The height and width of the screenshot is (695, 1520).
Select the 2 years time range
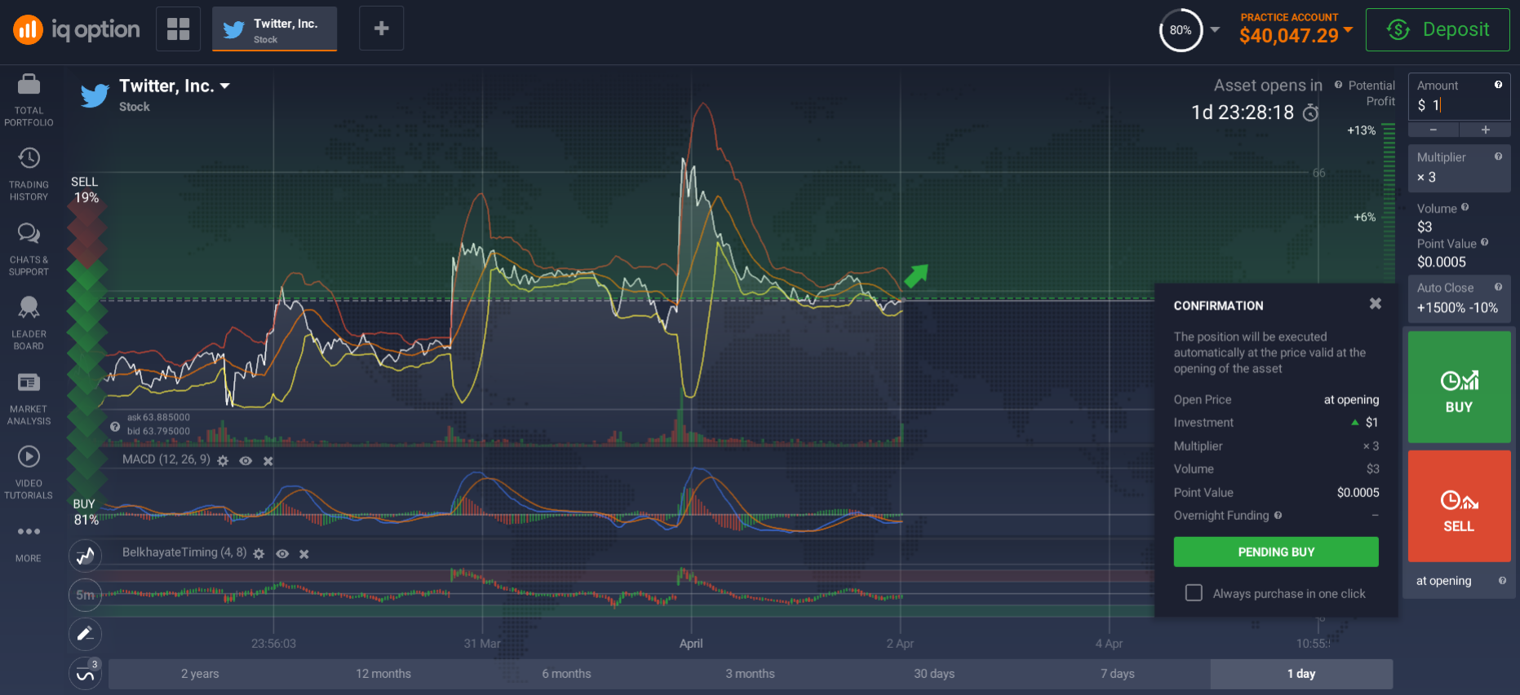coord(200,674)
